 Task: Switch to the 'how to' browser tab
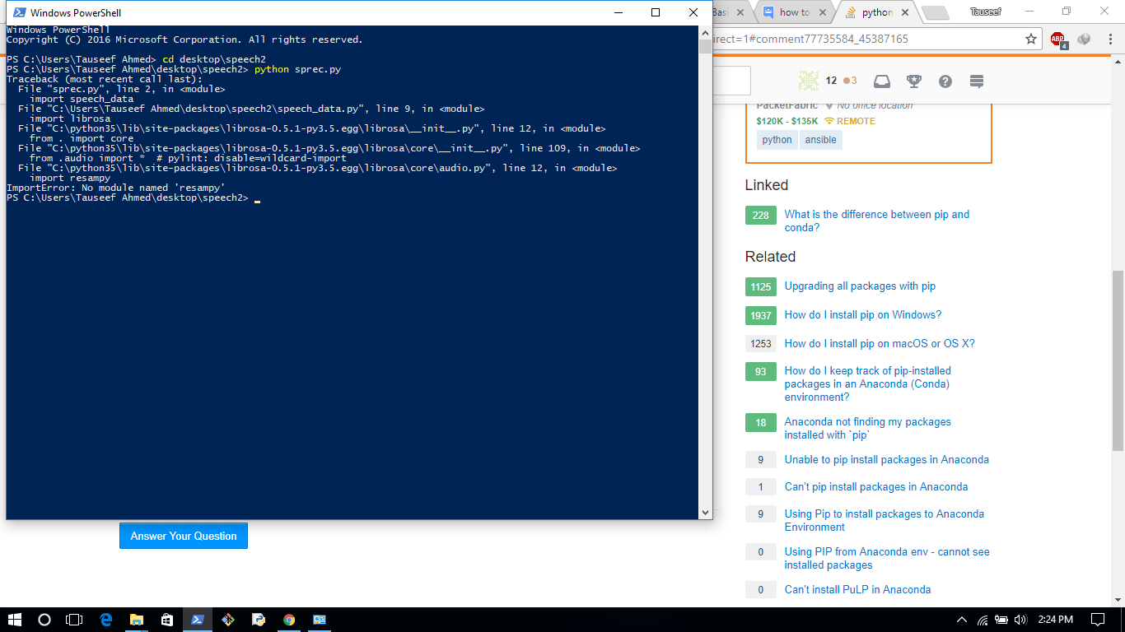click(x=793, y=12)
